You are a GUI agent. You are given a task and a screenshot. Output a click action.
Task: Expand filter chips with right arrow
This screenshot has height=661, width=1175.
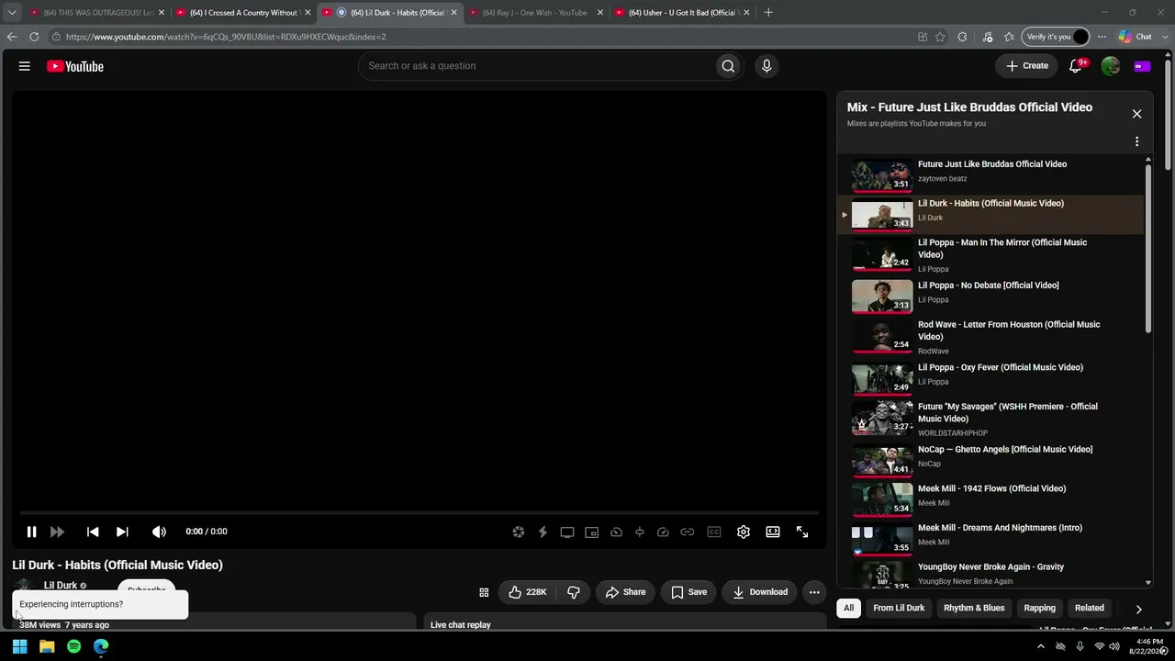pyautogui.click(x=1138, y=609)
